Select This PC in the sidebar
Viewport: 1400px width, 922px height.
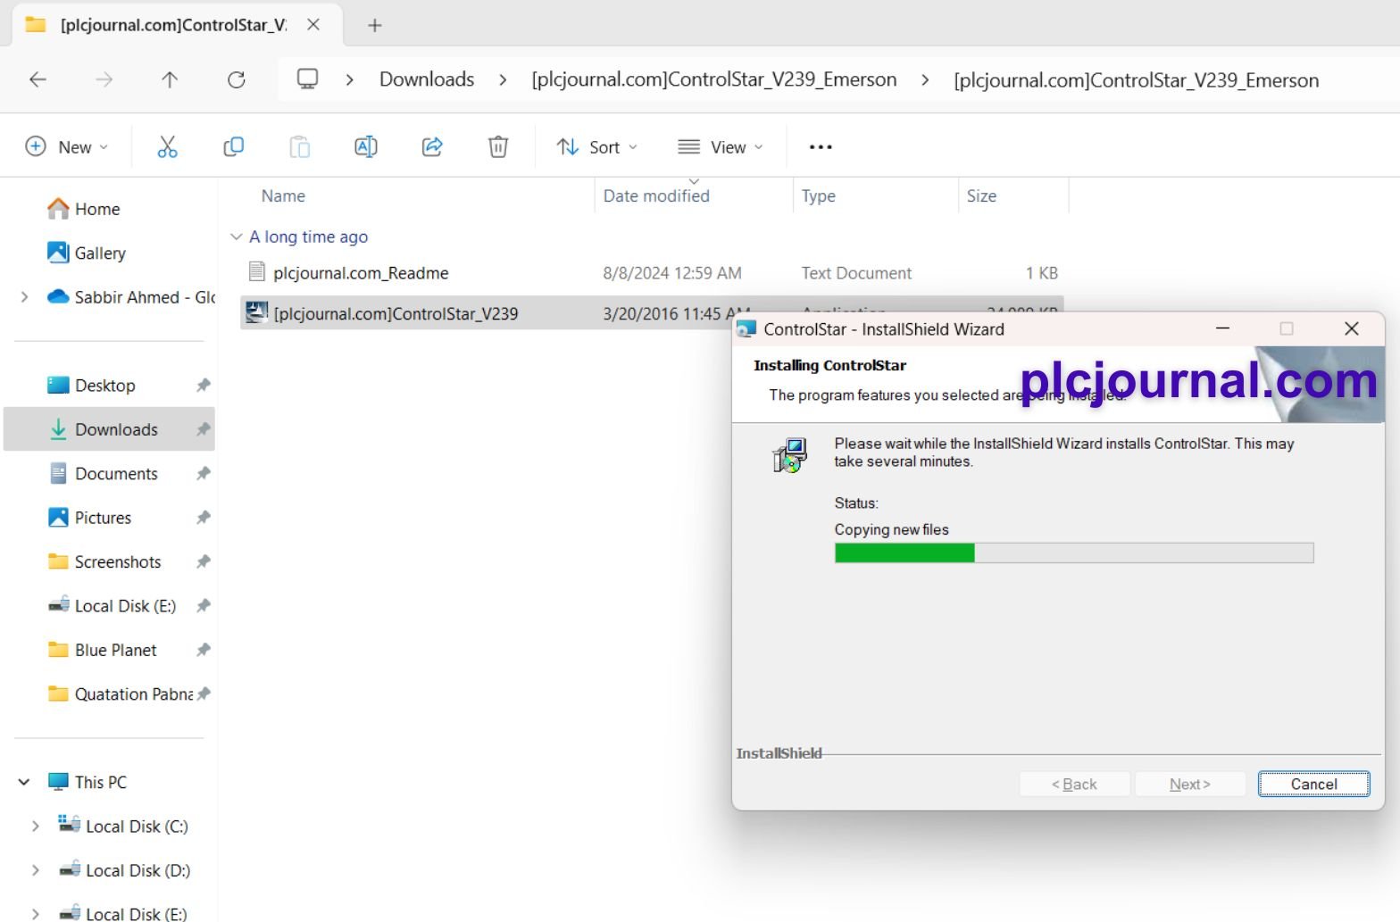point(87,782)
